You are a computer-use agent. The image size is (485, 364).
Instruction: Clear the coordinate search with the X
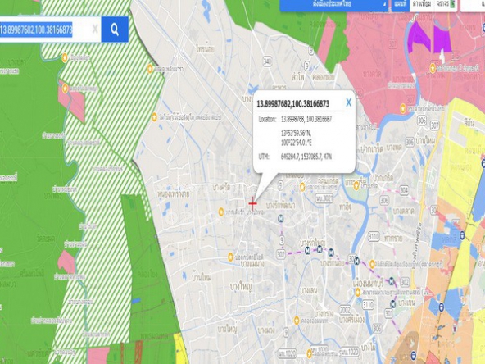coord(95,30)
